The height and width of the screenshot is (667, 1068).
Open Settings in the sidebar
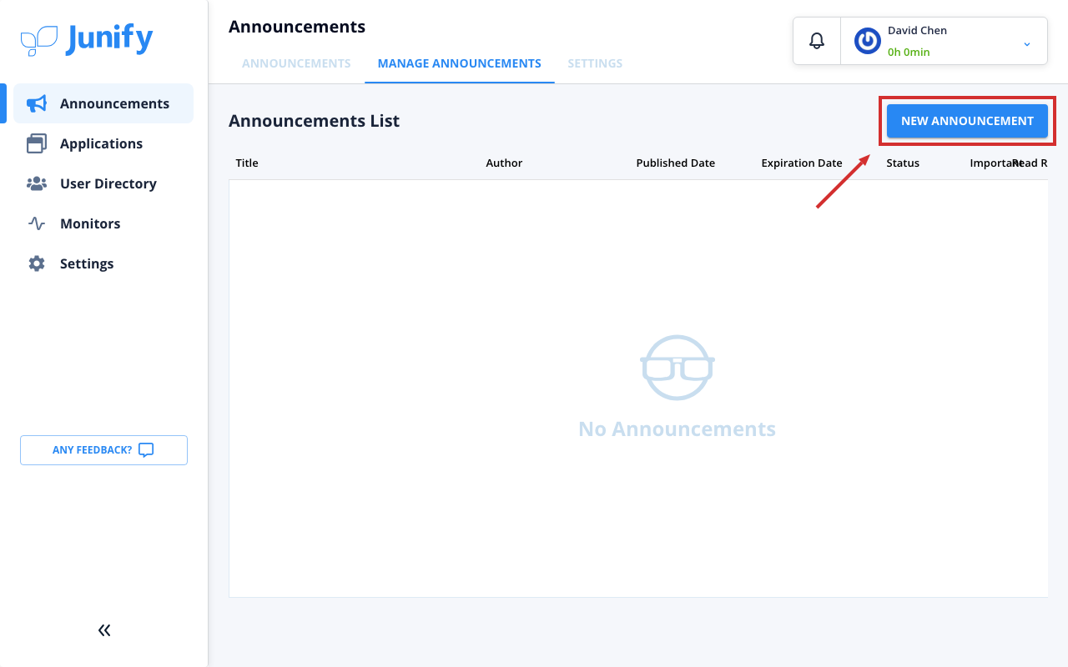(103, 263)
